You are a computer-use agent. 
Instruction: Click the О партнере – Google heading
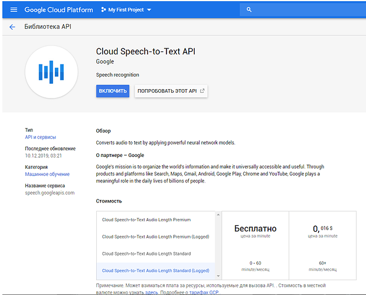tap(120, 155)
